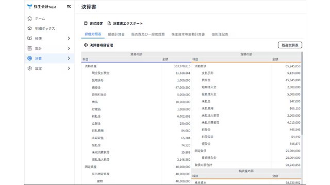Click the 役員借入金 row label
The height and width of the screenshot is (185, 330).
209,95
